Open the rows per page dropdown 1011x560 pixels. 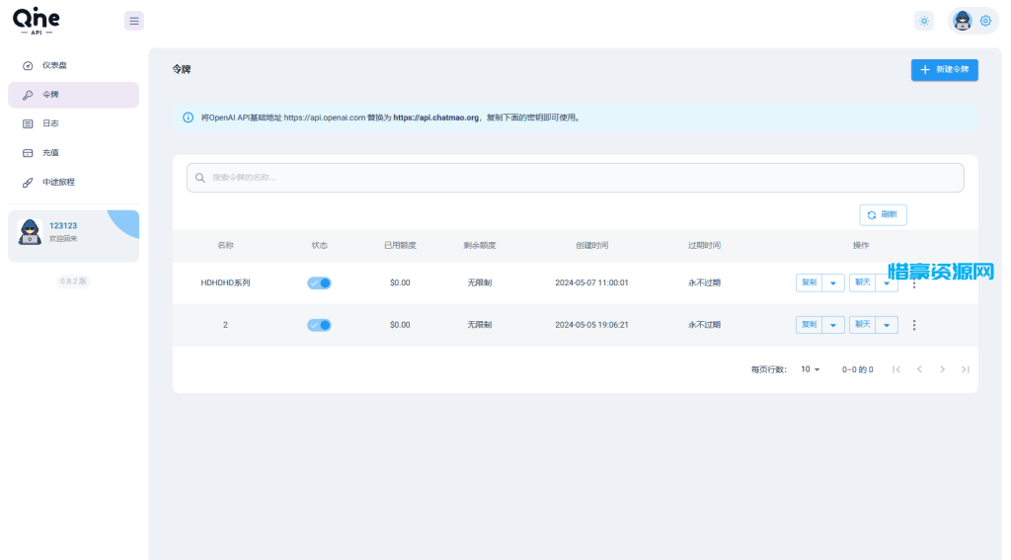point(810,369)
